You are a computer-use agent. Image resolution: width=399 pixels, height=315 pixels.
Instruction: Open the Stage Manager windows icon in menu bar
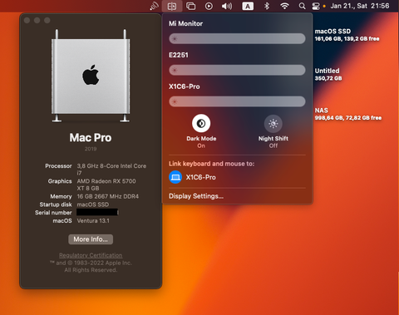pos(190,6)
